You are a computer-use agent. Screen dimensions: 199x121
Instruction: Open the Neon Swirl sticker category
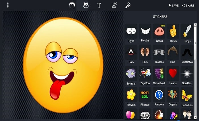coord(159,75)
